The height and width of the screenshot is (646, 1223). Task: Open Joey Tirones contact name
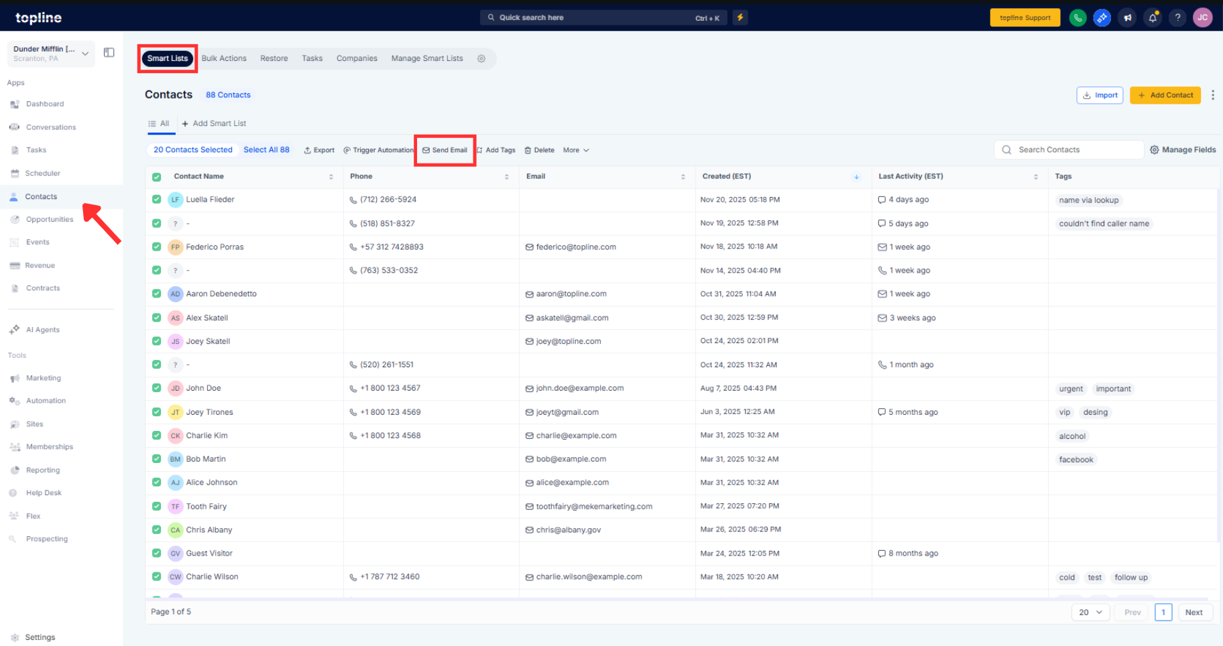pos(210,412)
